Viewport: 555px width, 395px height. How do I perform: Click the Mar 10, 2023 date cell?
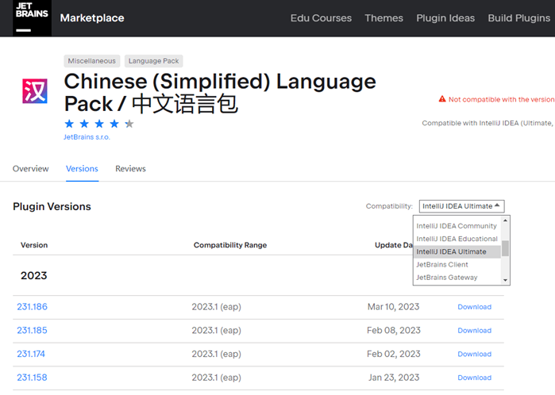pos(393,307)
